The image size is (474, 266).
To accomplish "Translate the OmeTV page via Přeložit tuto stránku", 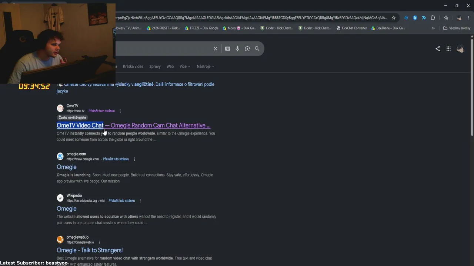I will coord(101,111).
